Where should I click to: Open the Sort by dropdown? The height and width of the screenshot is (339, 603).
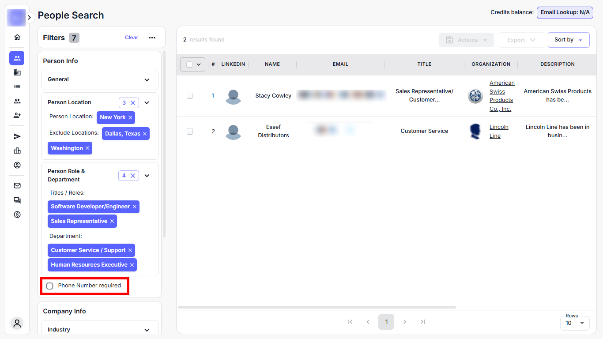pyautogui.click(x=568, y=40)
